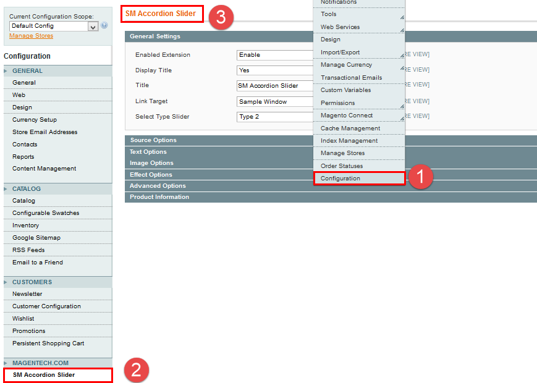Choose Custom Variables from the menu
The height and width of the screenshot is (383, 537).
point(359,90)
